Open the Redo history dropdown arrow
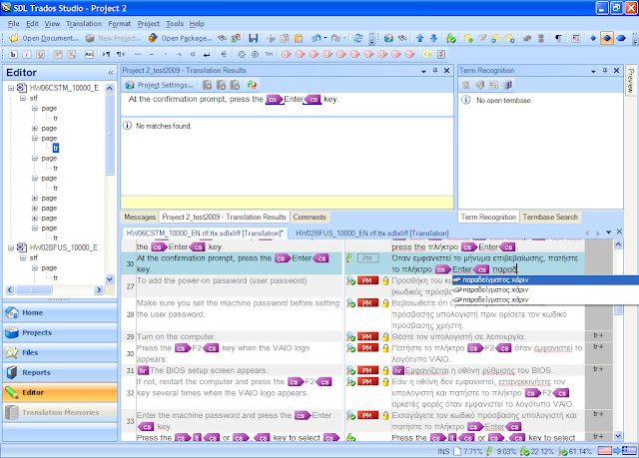639x458 pixels. (344, 38)
